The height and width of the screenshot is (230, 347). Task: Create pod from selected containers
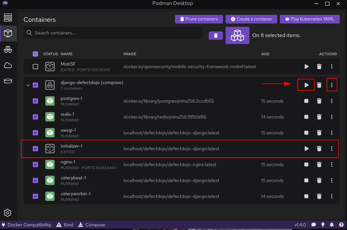(x=238, y=35)
